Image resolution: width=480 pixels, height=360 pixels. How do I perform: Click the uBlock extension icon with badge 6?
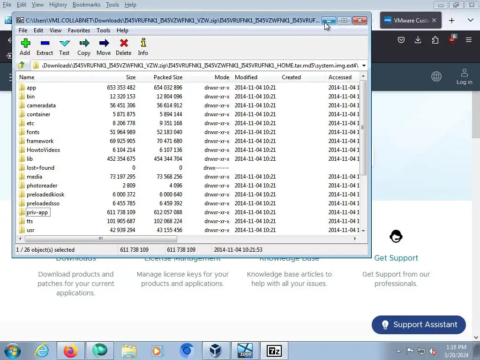[452, 39]
